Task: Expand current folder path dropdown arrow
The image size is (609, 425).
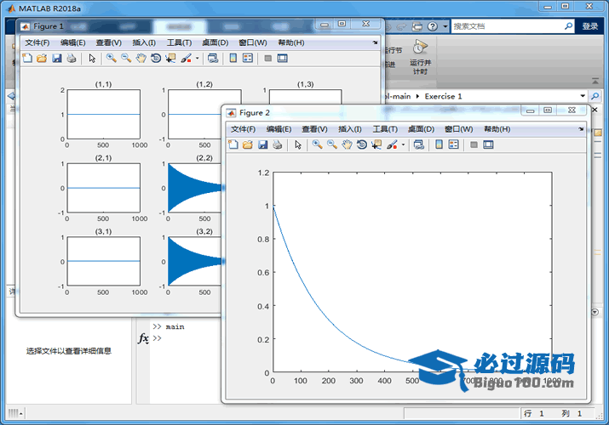Action: [583, 96]
